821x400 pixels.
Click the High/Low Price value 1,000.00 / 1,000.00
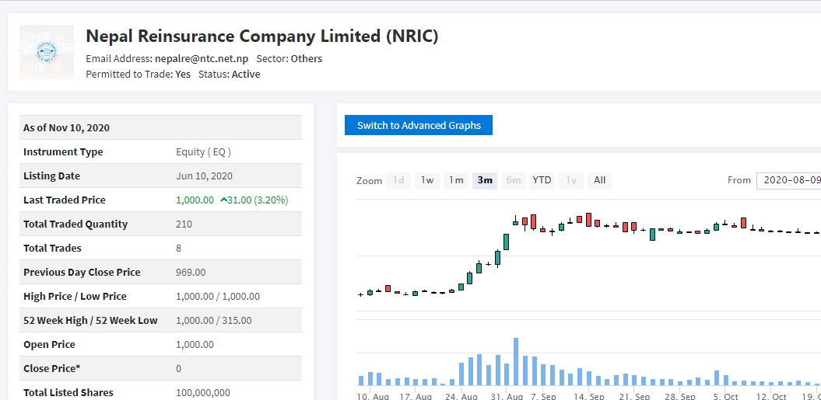(218, 297)
